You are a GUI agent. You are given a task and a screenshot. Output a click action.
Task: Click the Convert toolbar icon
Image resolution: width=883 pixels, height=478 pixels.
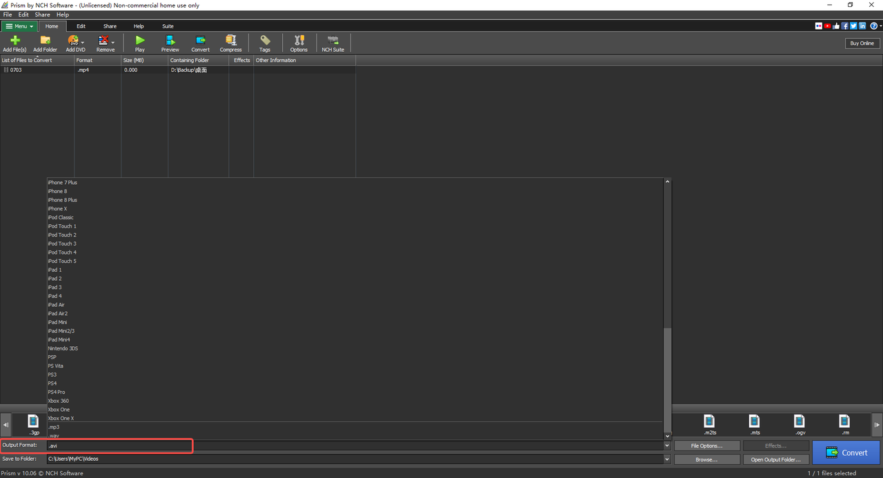click(201, 43)
